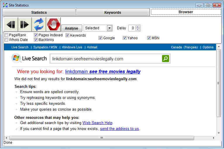224x149 pixels.
Task: Click the Site Statistics title bar icon
Action: point(5,5)
